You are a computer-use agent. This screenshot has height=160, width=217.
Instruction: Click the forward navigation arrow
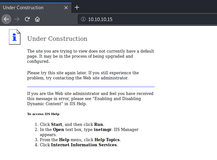pos(17,19)
